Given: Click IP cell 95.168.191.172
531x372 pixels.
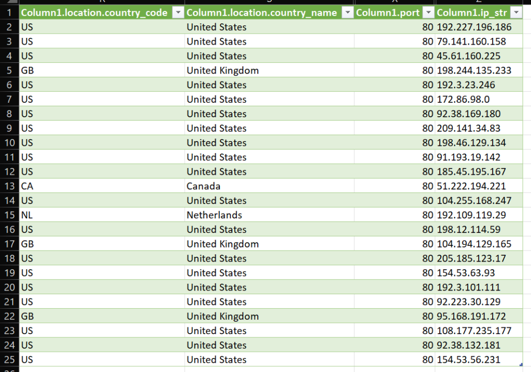Looking at the screenshot, I should click(479, 316).
